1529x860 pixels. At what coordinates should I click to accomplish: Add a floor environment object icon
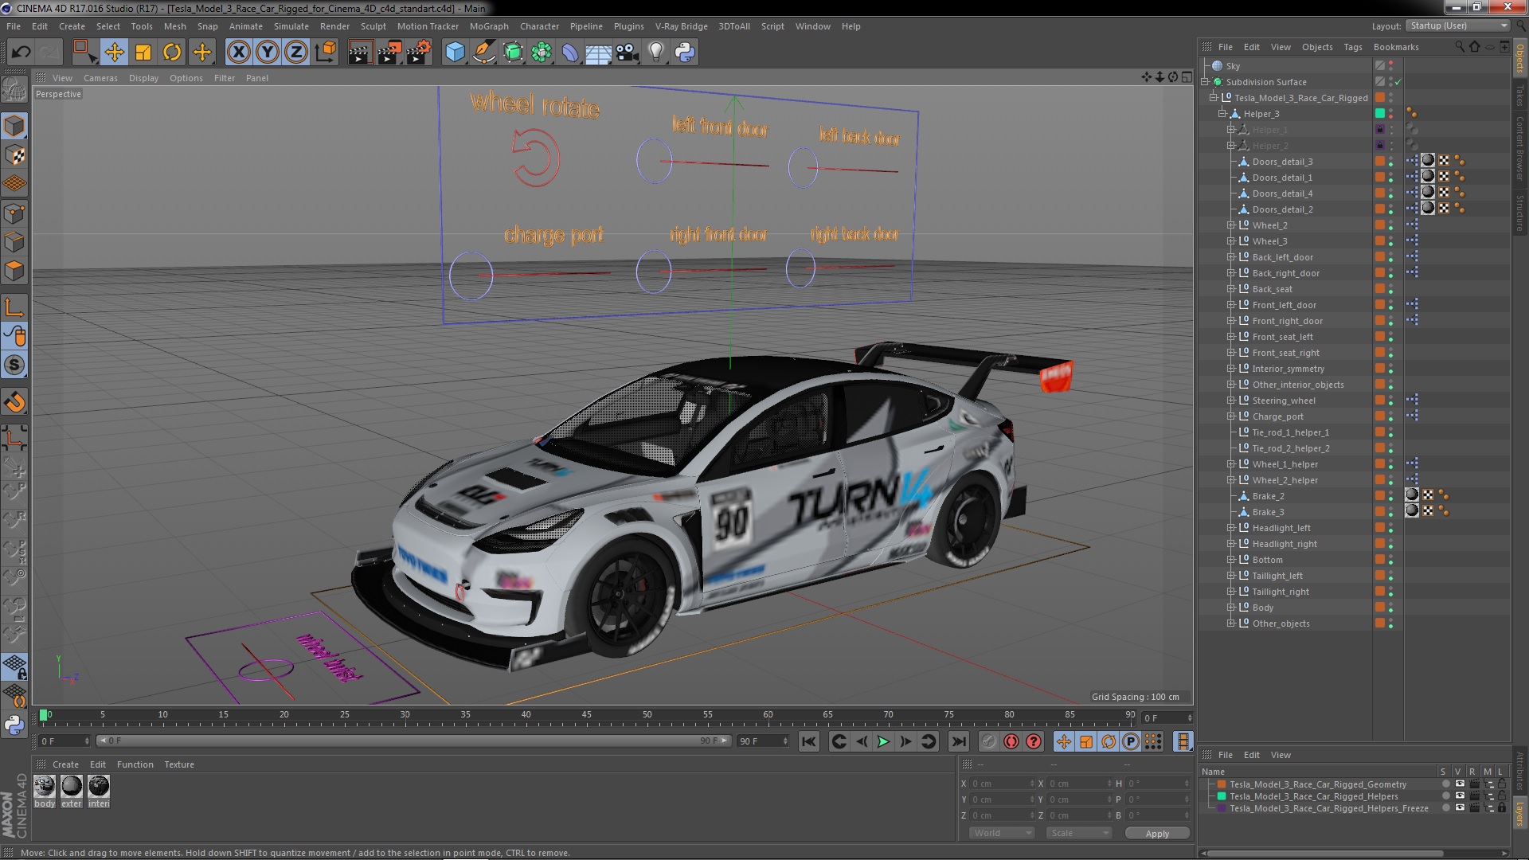coord(598,53)
